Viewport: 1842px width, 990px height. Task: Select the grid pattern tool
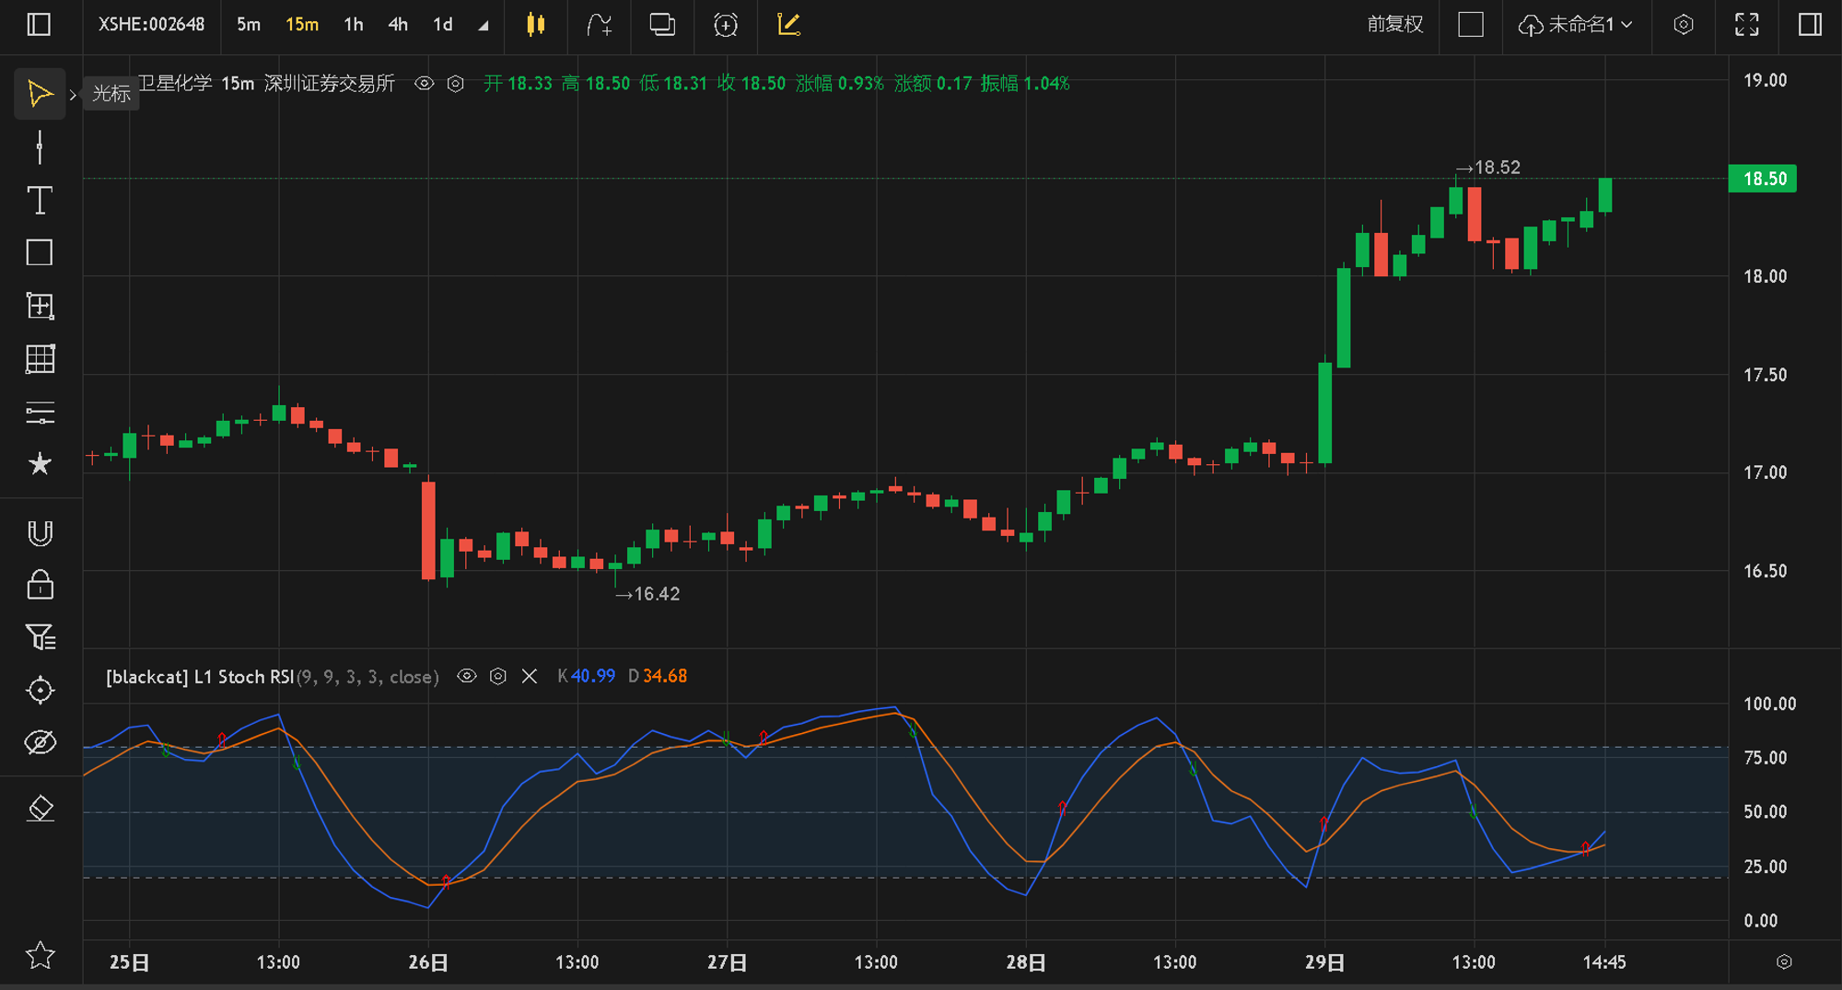click(40, 359)
